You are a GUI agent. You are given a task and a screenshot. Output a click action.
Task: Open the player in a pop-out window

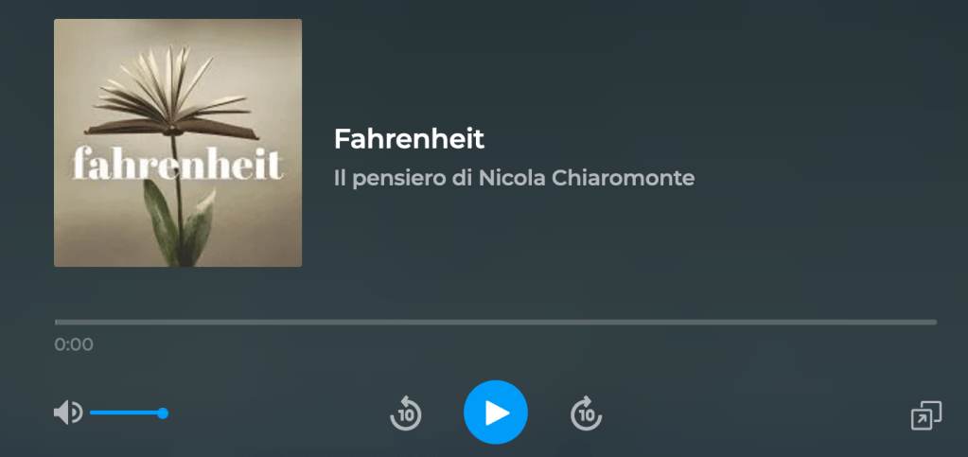[x=926, y=415]
